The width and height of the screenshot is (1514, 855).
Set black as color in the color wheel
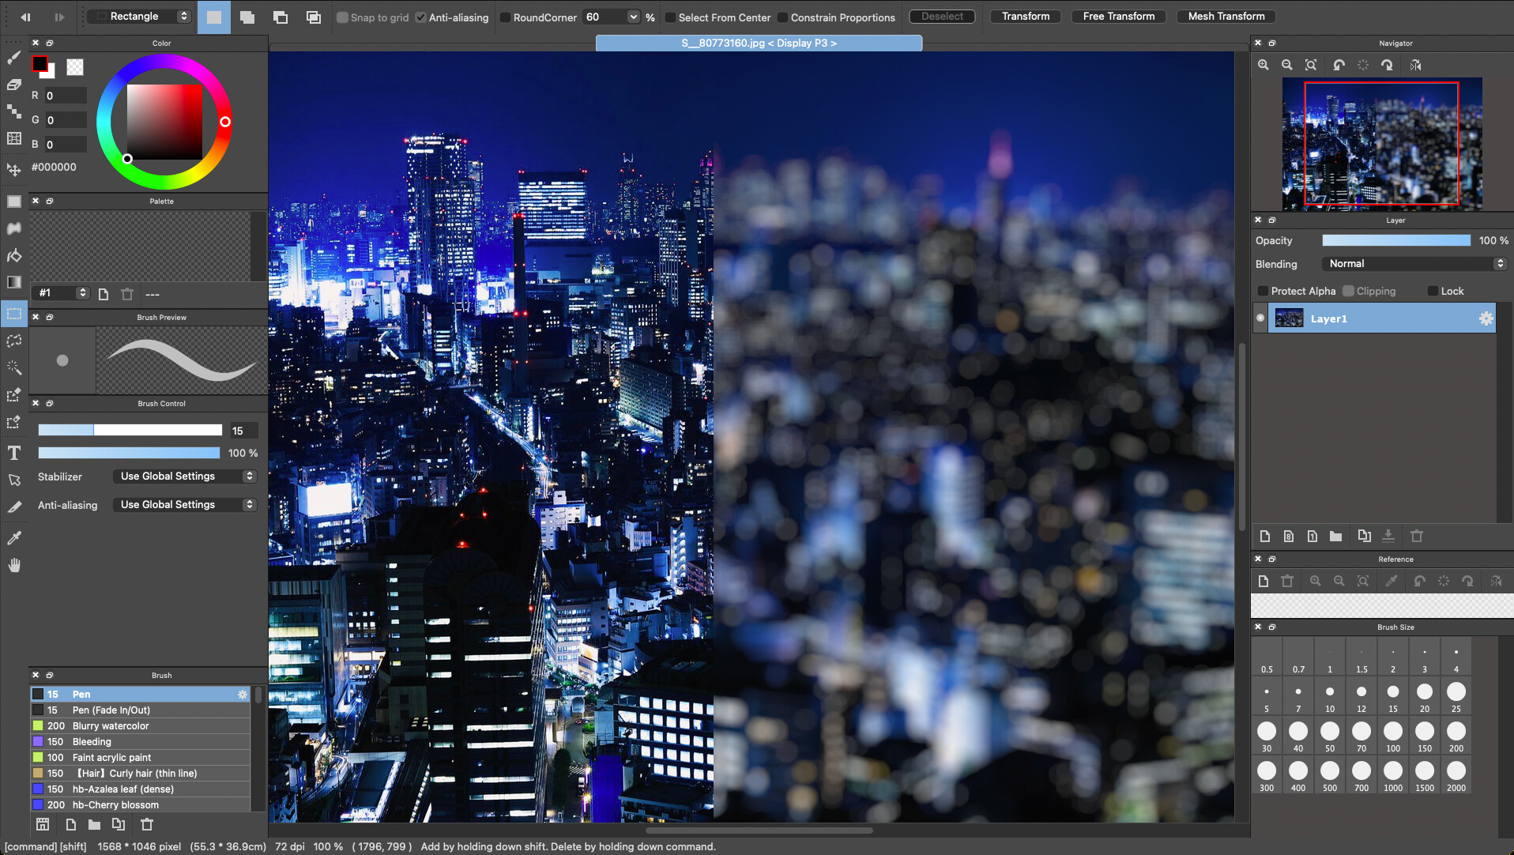pos(127,159)
